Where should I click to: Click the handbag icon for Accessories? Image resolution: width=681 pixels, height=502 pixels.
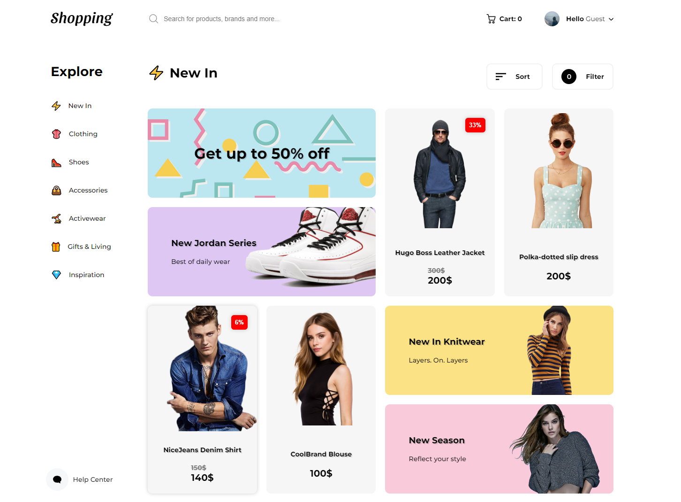pyautogui.click(x=56, y=190)
